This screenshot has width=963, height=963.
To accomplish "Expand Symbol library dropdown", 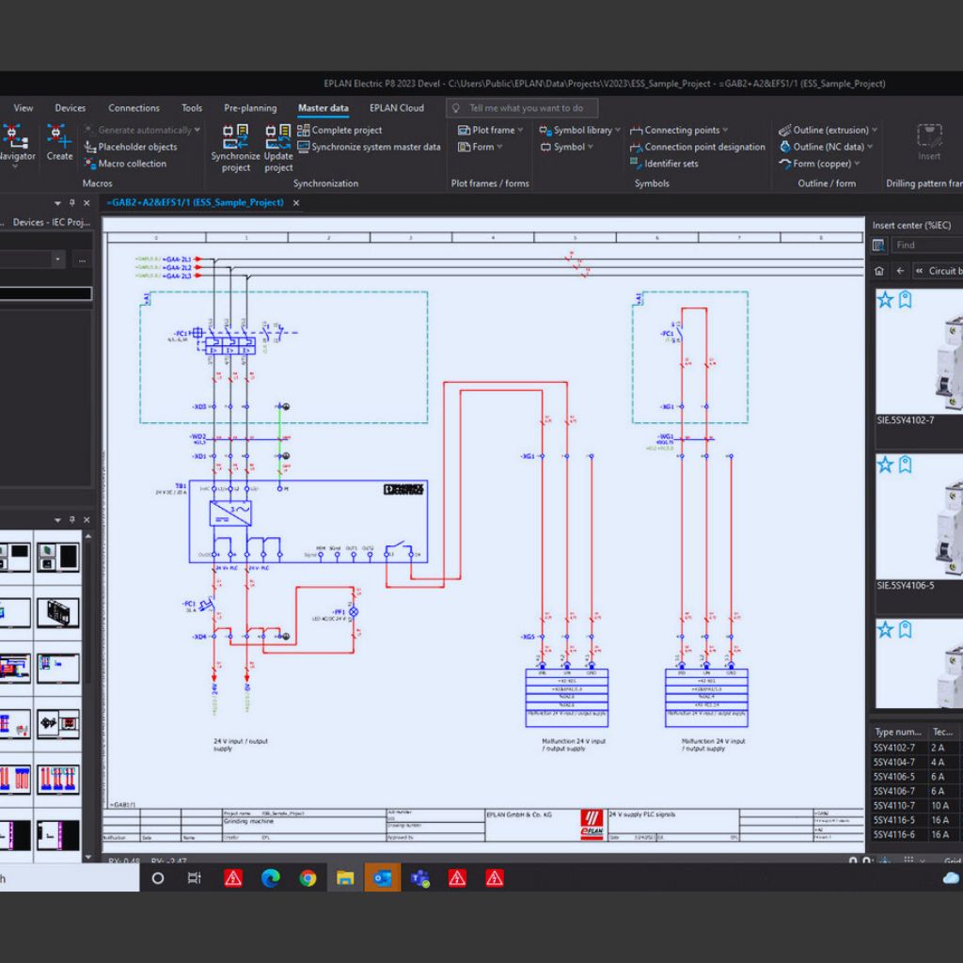I will coord(617,130).
